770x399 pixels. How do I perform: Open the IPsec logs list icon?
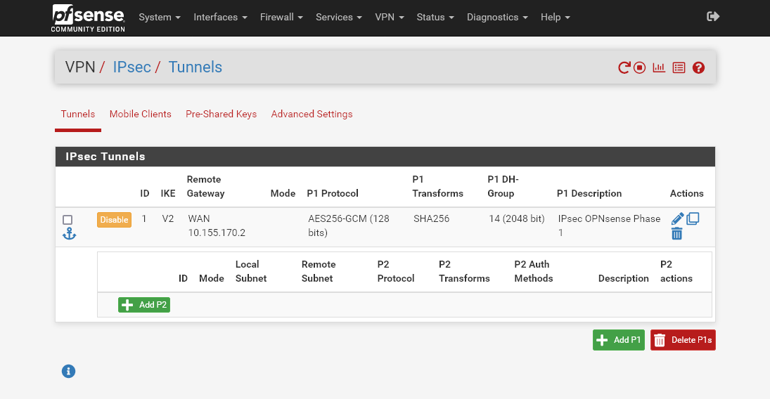(679, 68)
